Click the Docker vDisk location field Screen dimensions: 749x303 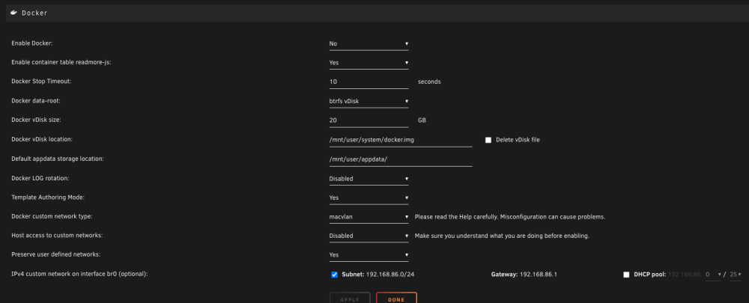tap(400, 140)
